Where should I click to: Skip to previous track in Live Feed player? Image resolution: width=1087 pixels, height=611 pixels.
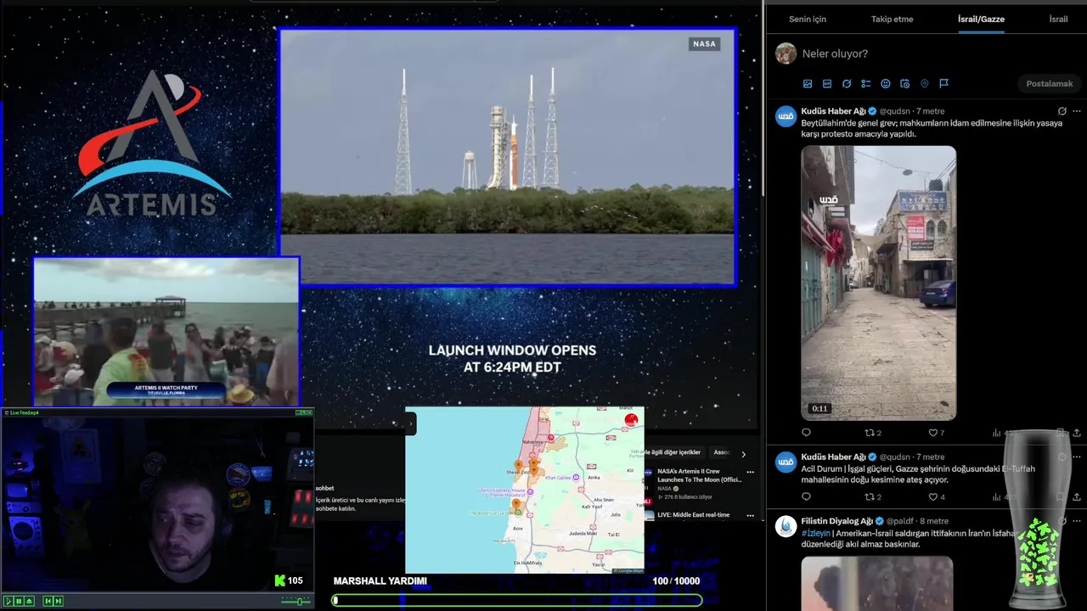[48, 601]
